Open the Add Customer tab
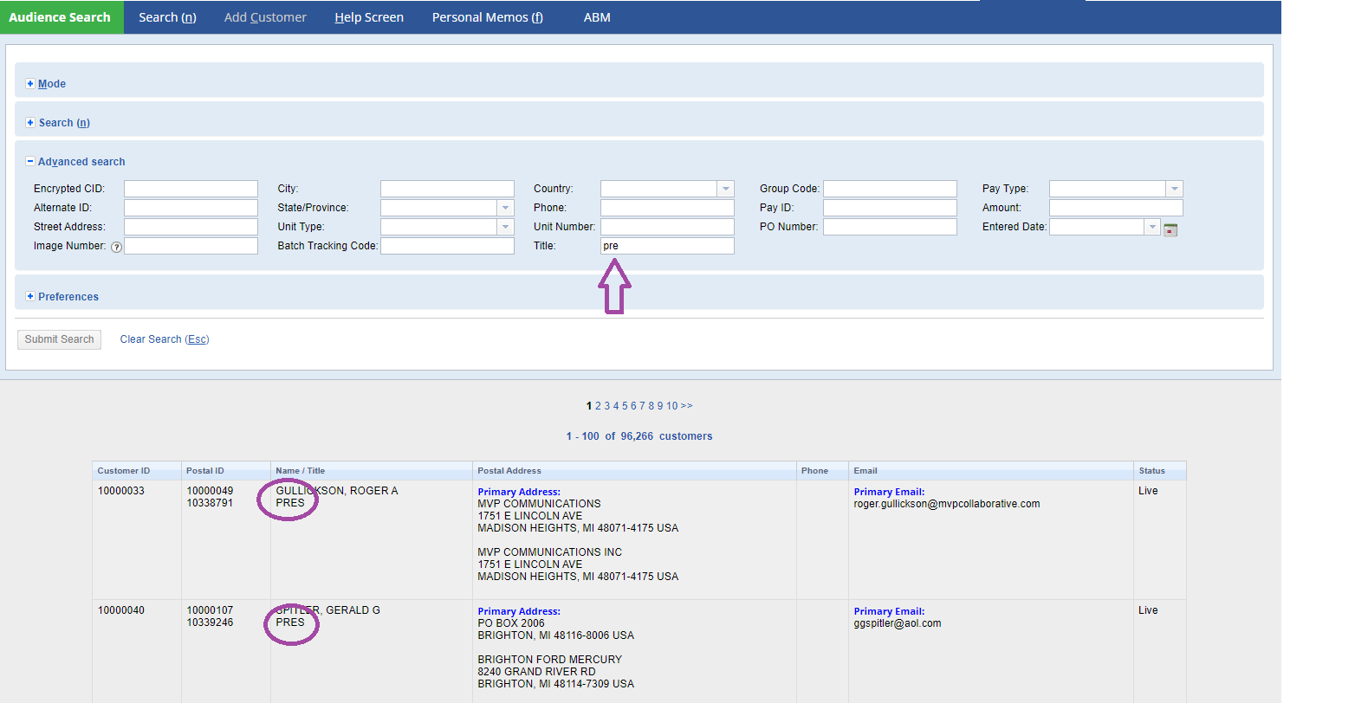 (265, 17)
